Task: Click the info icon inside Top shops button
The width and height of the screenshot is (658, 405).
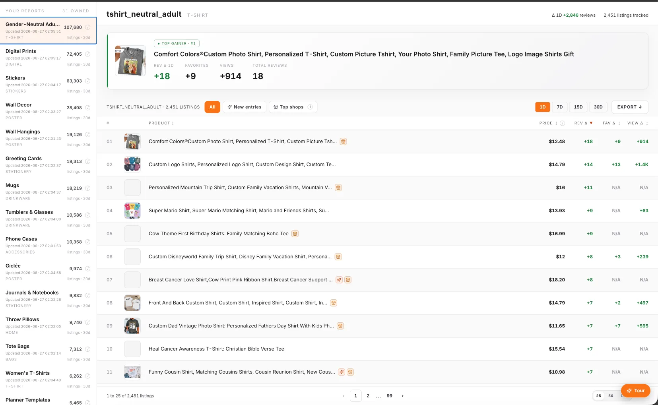Action: [x=310, y=107]
